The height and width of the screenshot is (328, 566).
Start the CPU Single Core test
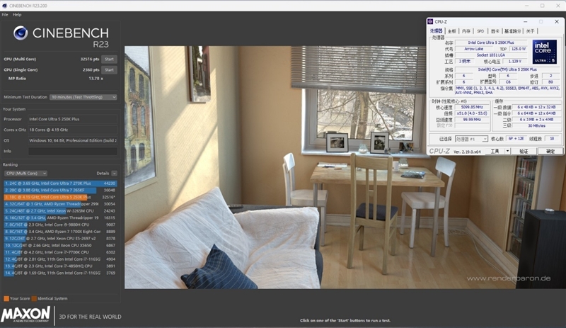(x=109, y=70)
